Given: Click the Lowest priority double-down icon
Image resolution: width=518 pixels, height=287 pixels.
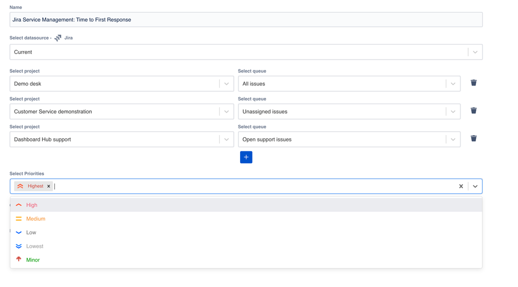Looking at the screenshot, I should coord(19,246).
